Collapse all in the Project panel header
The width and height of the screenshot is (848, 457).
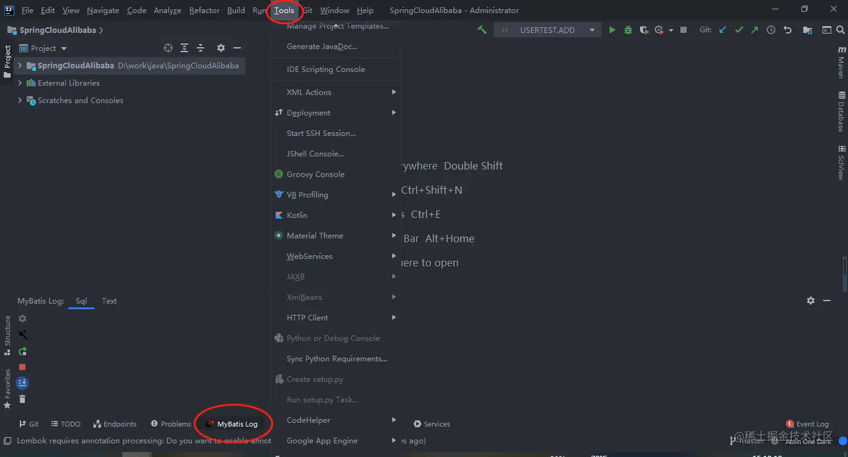[201, 48]
